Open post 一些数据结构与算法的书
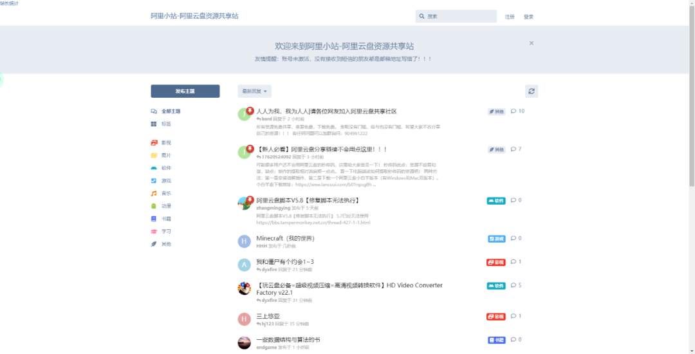 pyautogui.click(x=288, y=340)
